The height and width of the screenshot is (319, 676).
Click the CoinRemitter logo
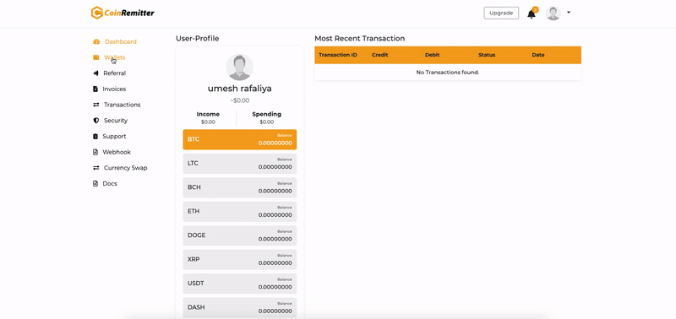[123, 13]
